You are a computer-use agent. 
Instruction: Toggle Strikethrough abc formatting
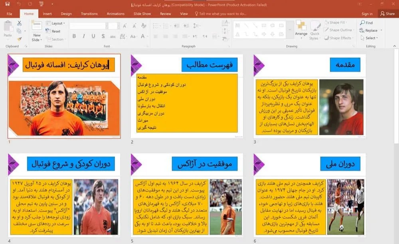[x=113, y=36]
